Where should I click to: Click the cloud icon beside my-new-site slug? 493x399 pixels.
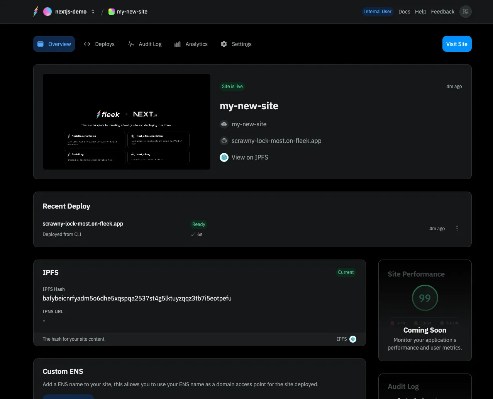[224, 124]
